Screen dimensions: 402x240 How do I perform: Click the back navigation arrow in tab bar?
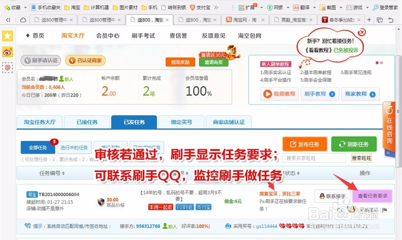pos(8,20)
